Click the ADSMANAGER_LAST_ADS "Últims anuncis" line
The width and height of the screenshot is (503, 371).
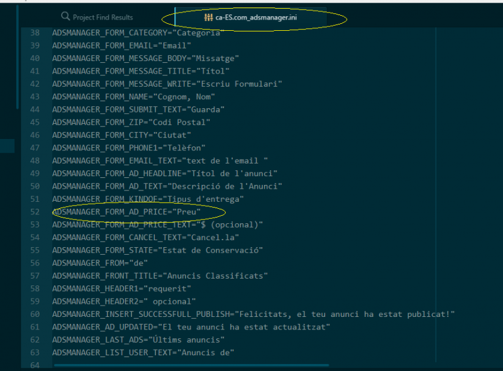click(x=138, y=340)
